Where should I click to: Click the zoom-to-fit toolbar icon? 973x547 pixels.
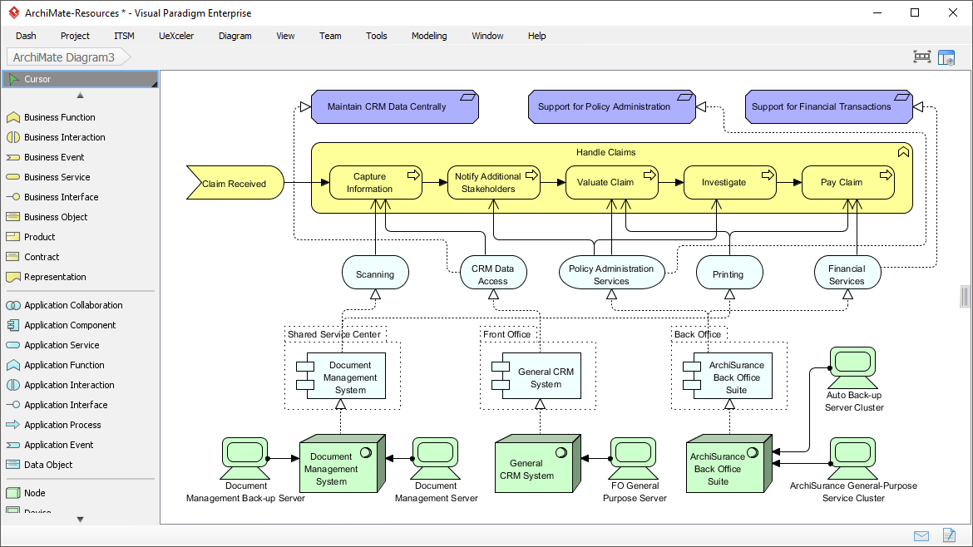tap(921, 57)
